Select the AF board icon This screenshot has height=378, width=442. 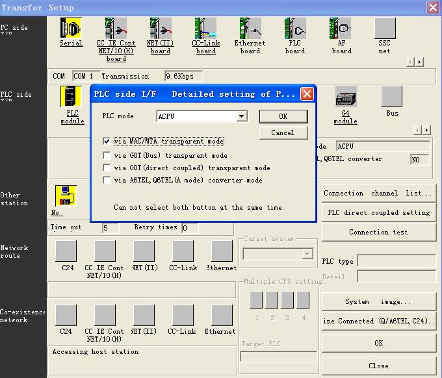tap(341, 29)
